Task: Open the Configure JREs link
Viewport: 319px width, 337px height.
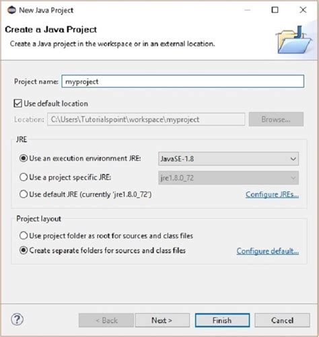Action: (272, 194)
